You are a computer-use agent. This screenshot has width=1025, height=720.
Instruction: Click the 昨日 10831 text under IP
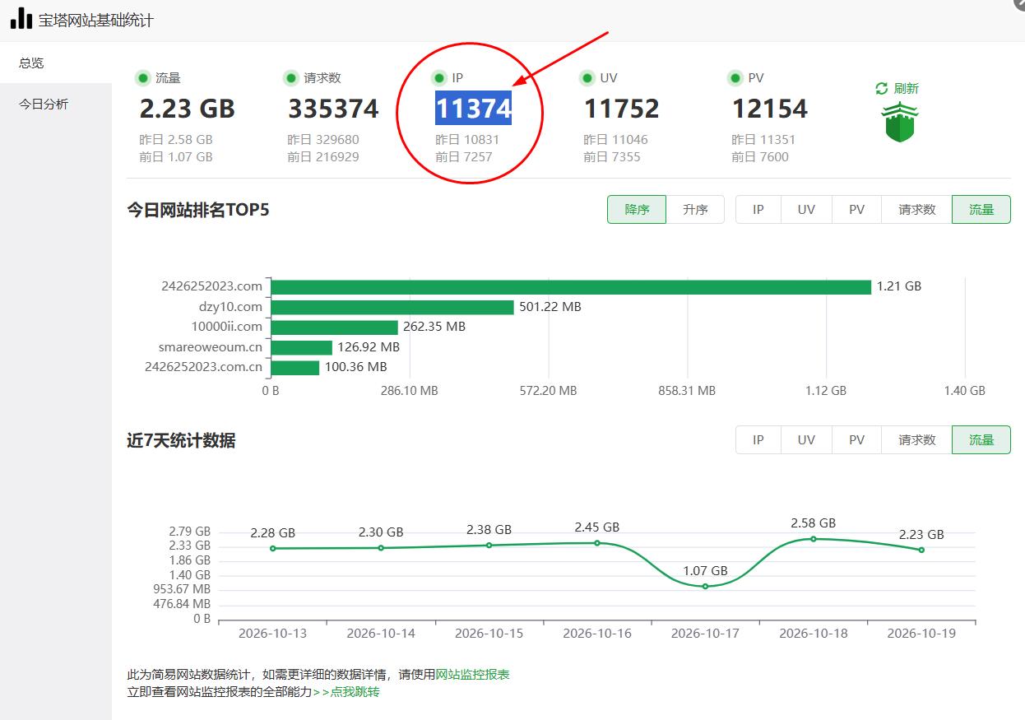(467, 139)
